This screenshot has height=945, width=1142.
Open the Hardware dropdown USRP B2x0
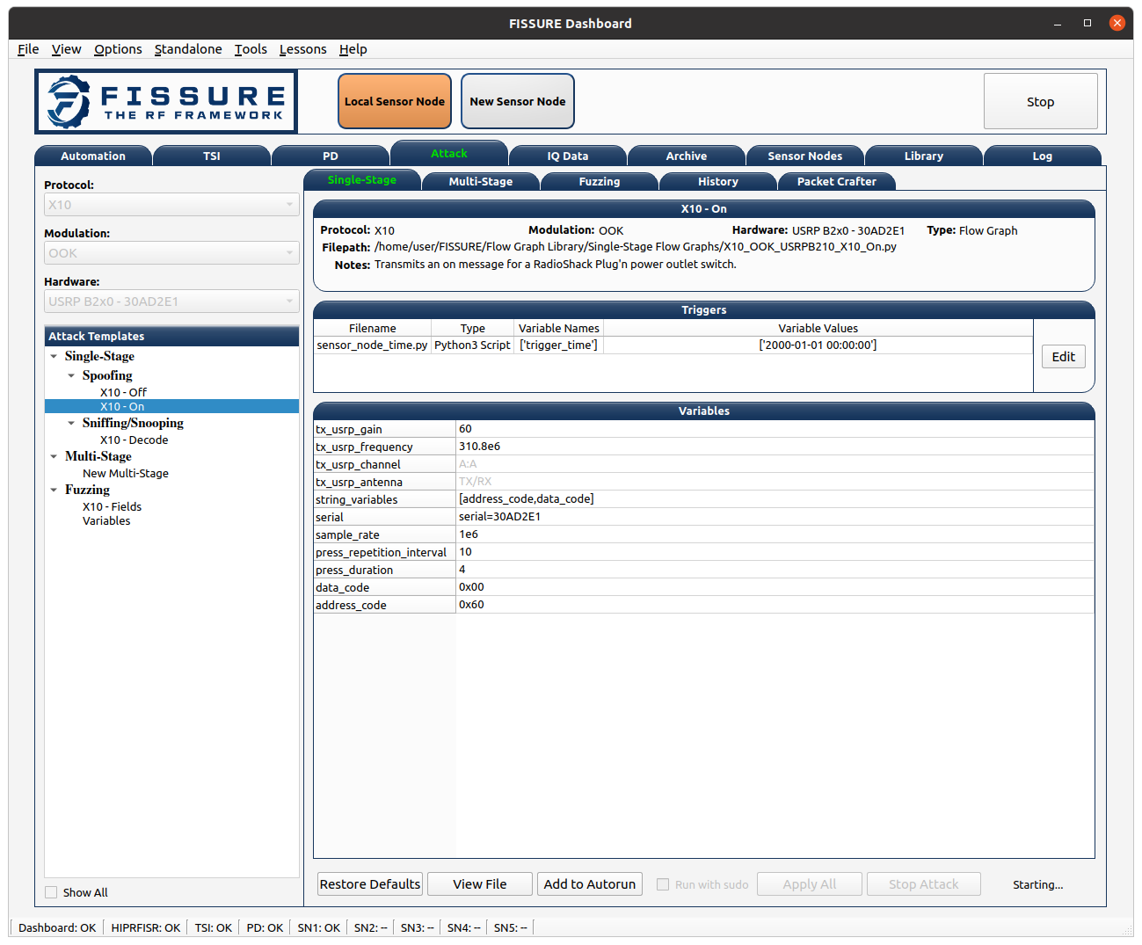coord(171,302)
